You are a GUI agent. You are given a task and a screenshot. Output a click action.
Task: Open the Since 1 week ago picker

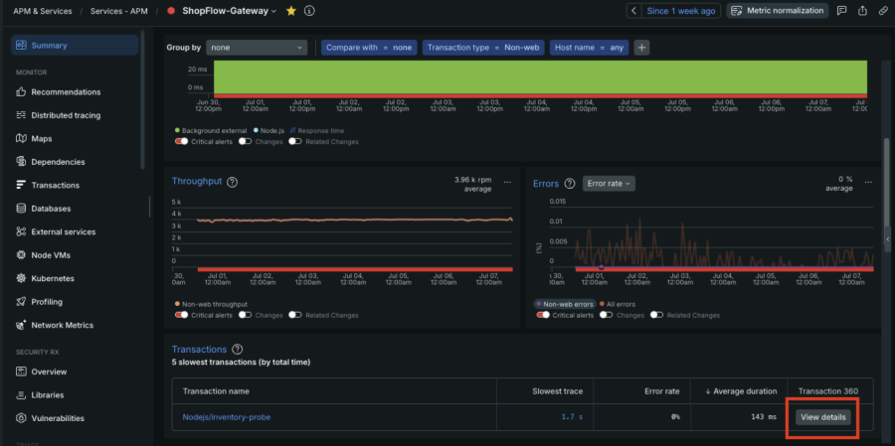pos(680,11)
